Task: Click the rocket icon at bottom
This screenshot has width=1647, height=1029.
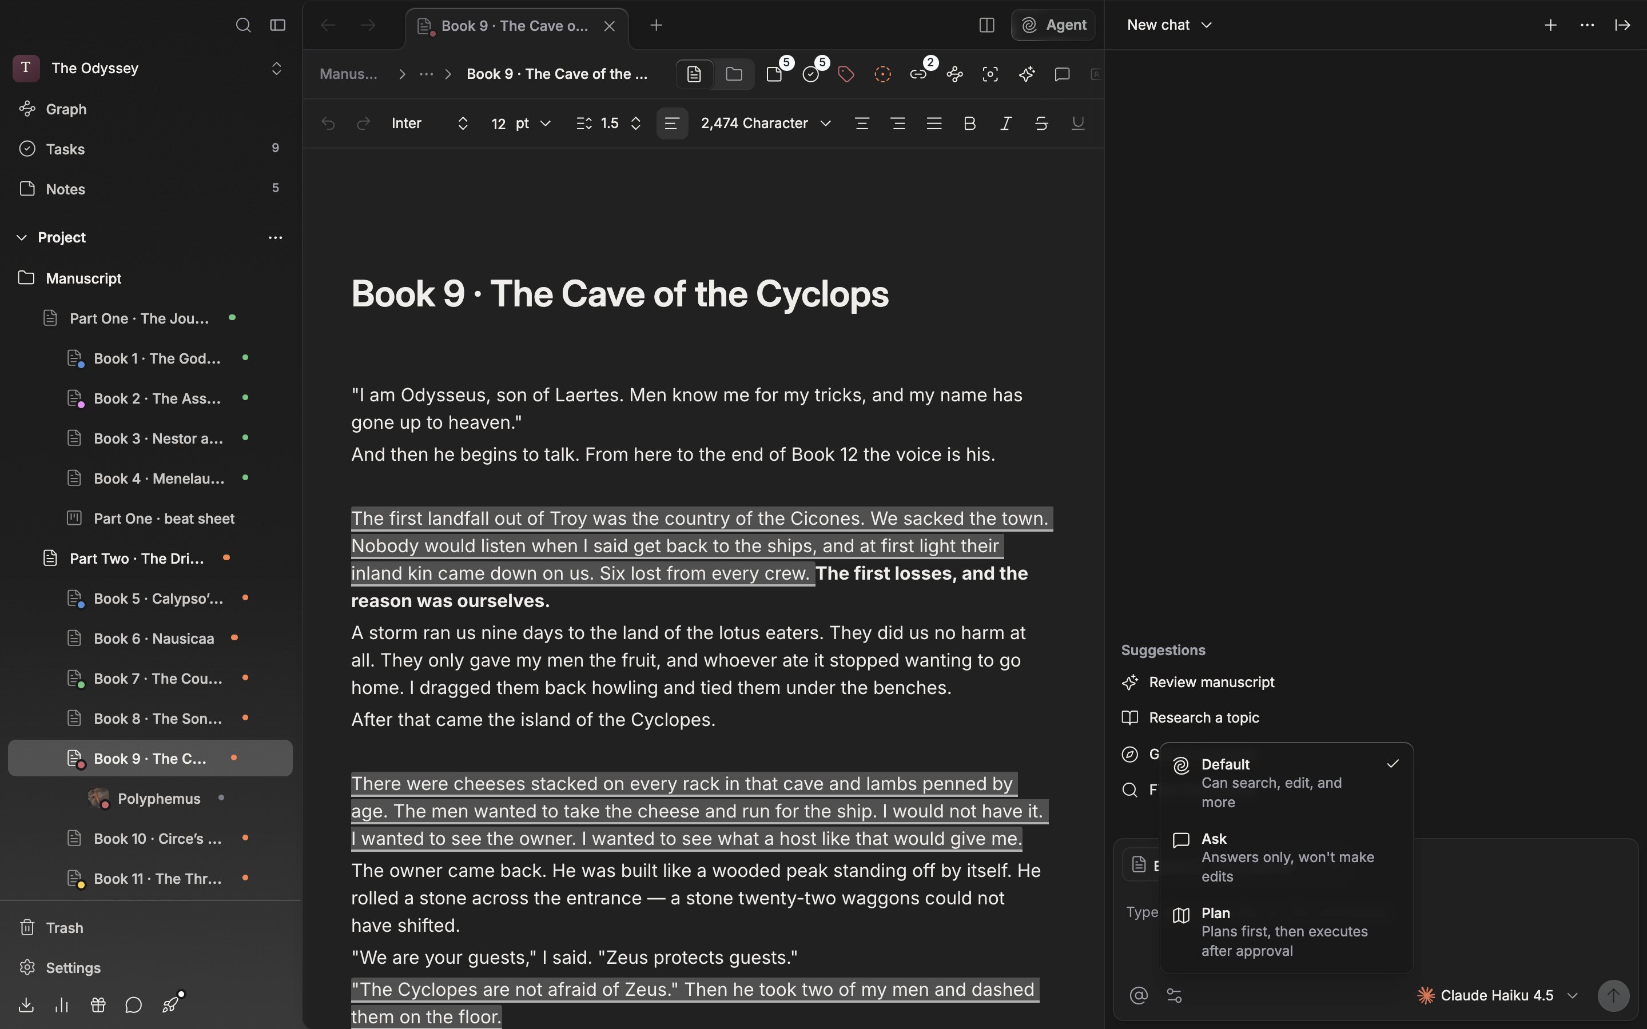Action: pos(171,1004)
